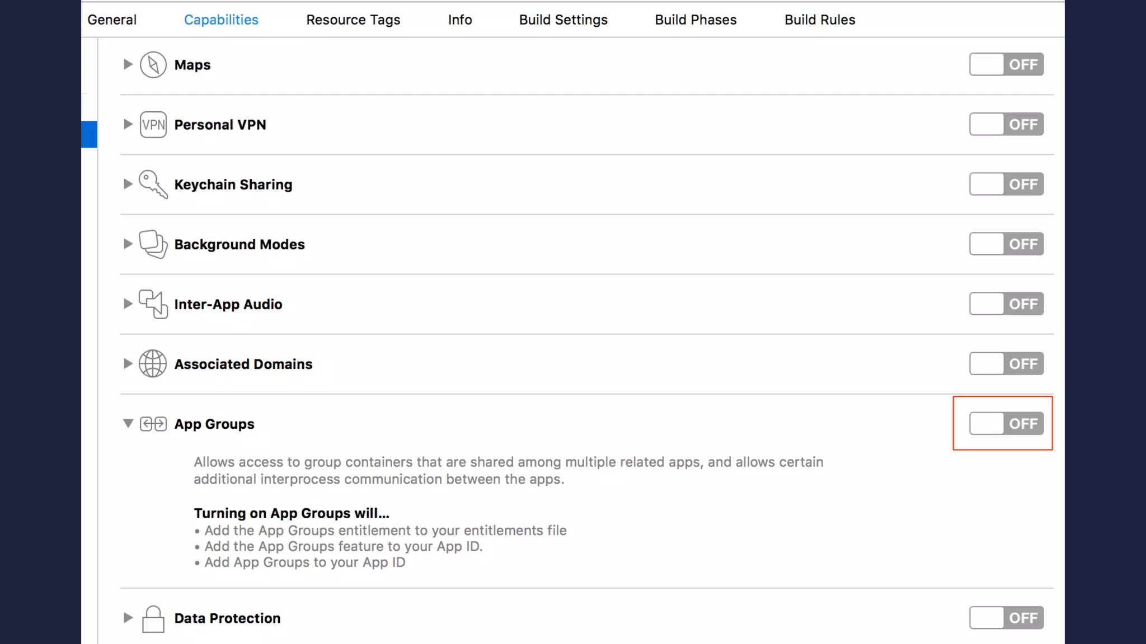Click the Keychain Sharing key icon
The image size is (1146, 644).
pos(153,184)
